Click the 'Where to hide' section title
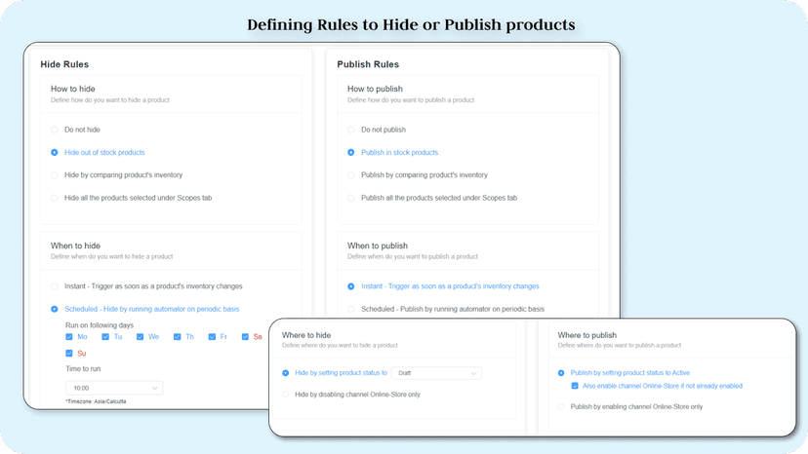The height and width of the screenshot is (454, 808). (306, 335)
